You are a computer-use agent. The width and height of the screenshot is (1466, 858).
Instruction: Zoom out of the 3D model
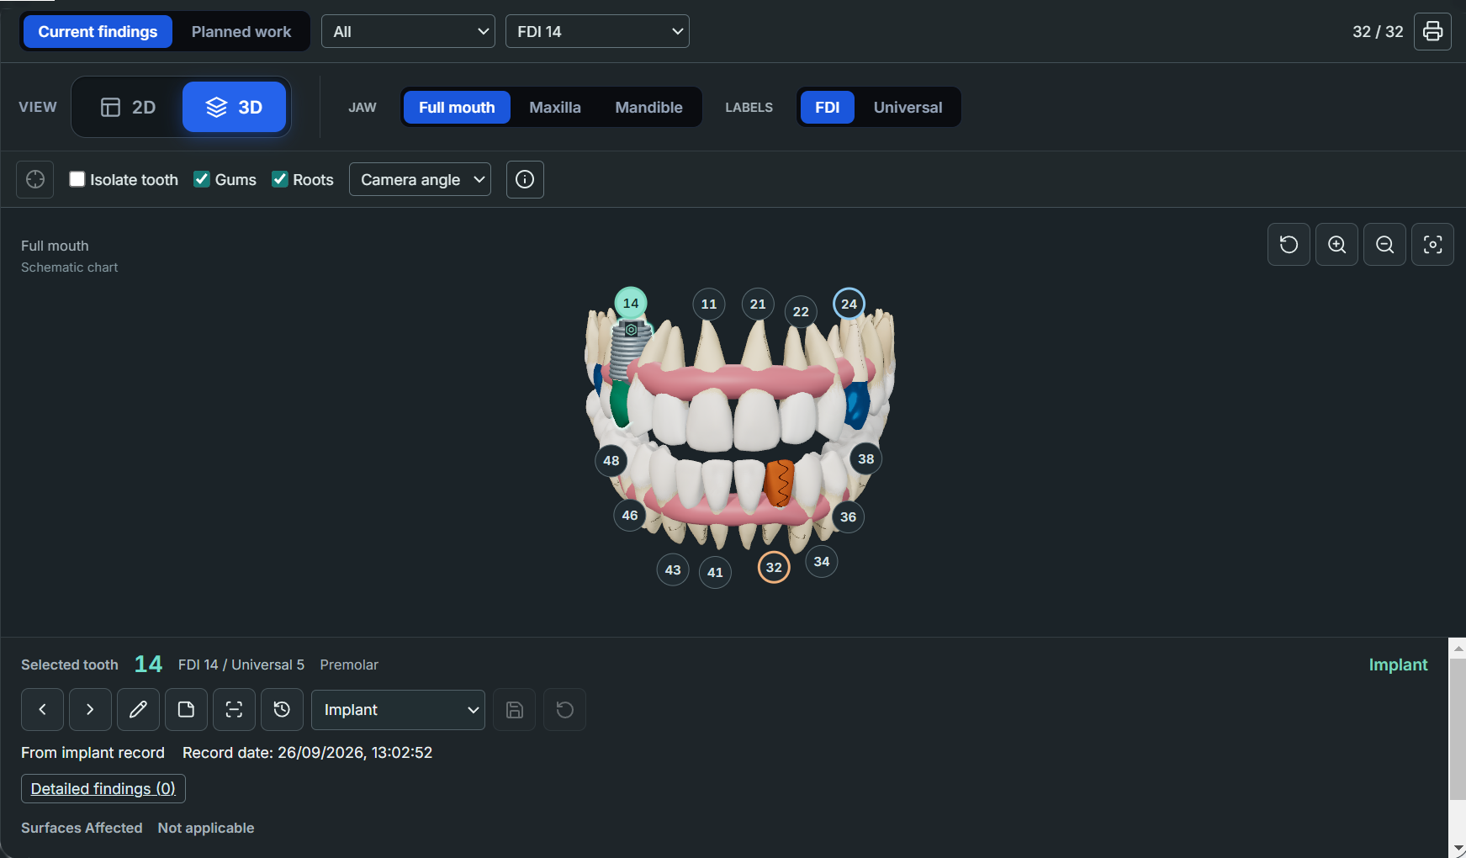pyautogui.click(x=1384, y=245)
